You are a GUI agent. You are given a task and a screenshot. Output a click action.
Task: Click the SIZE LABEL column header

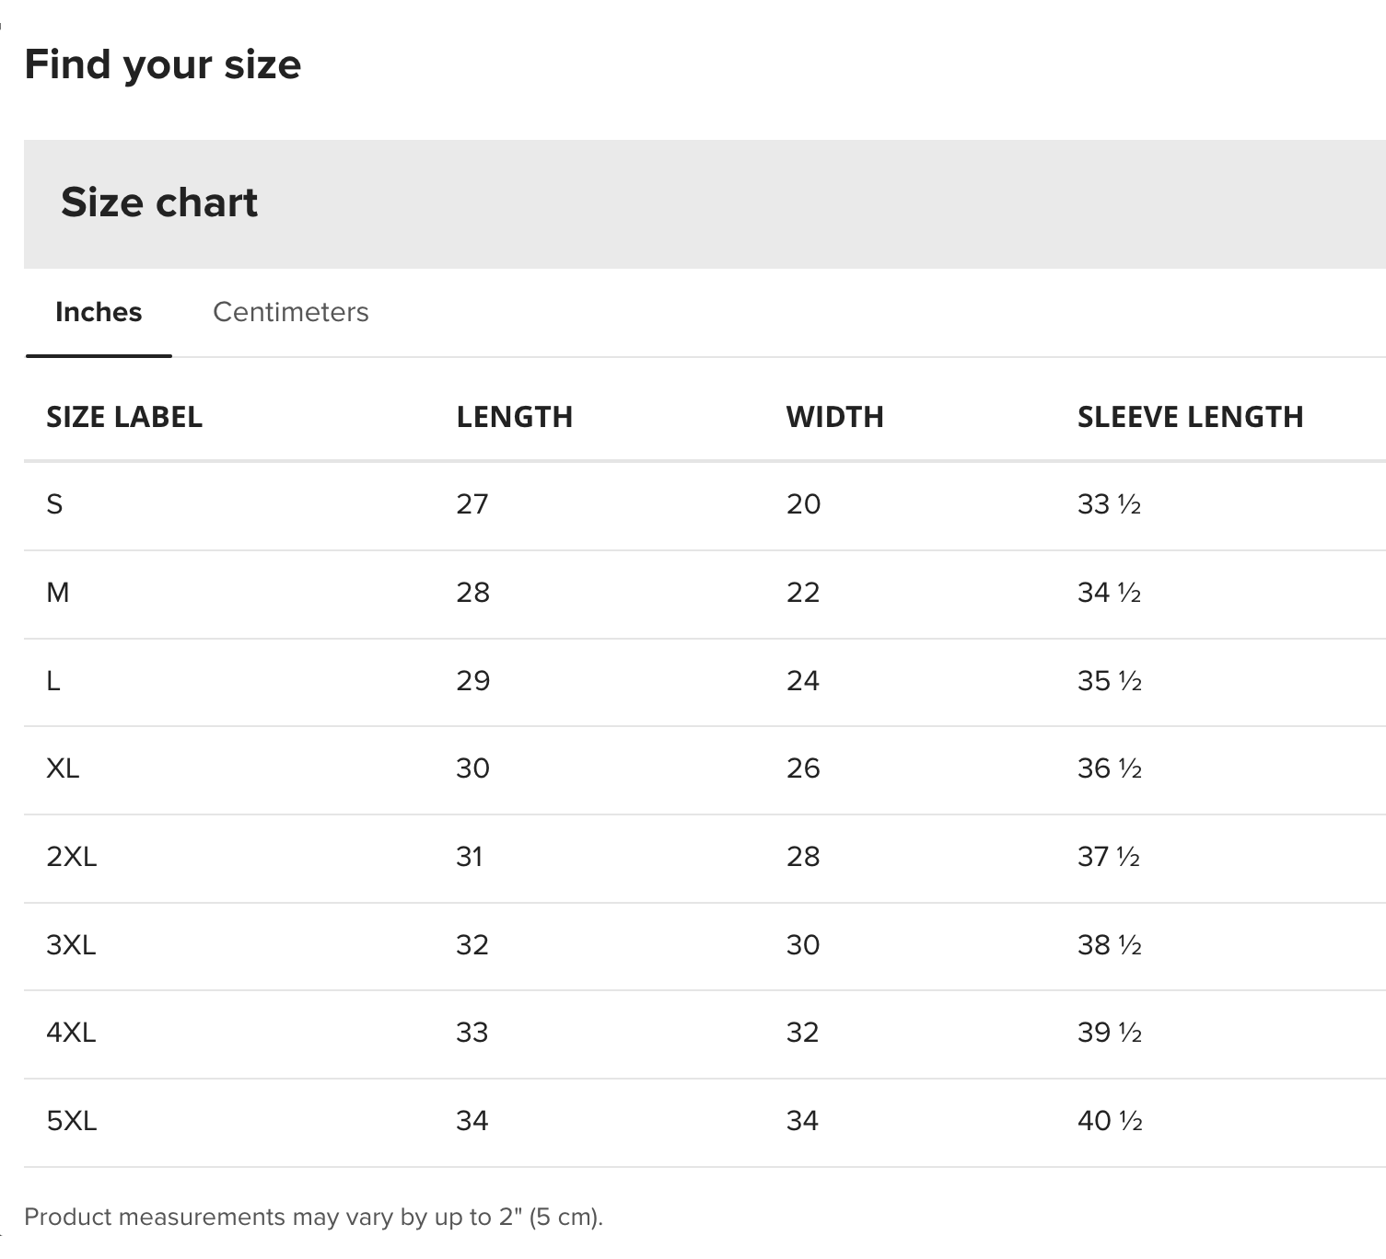pos(124,417)
